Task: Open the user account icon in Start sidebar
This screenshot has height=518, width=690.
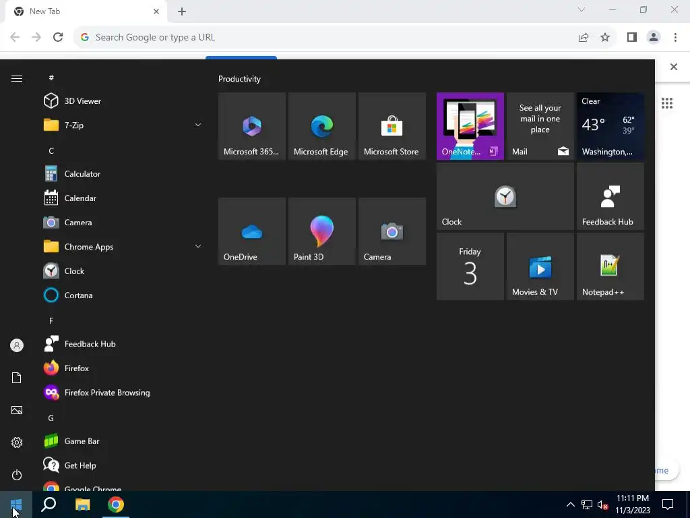Action: point(17,345)
